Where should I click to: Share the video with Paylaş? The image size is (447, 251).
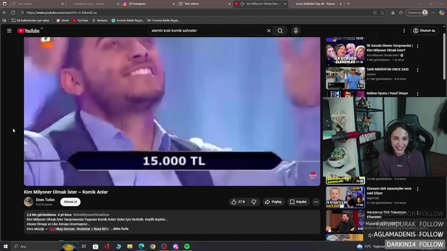pyautogui.click(x=273, y=202)
